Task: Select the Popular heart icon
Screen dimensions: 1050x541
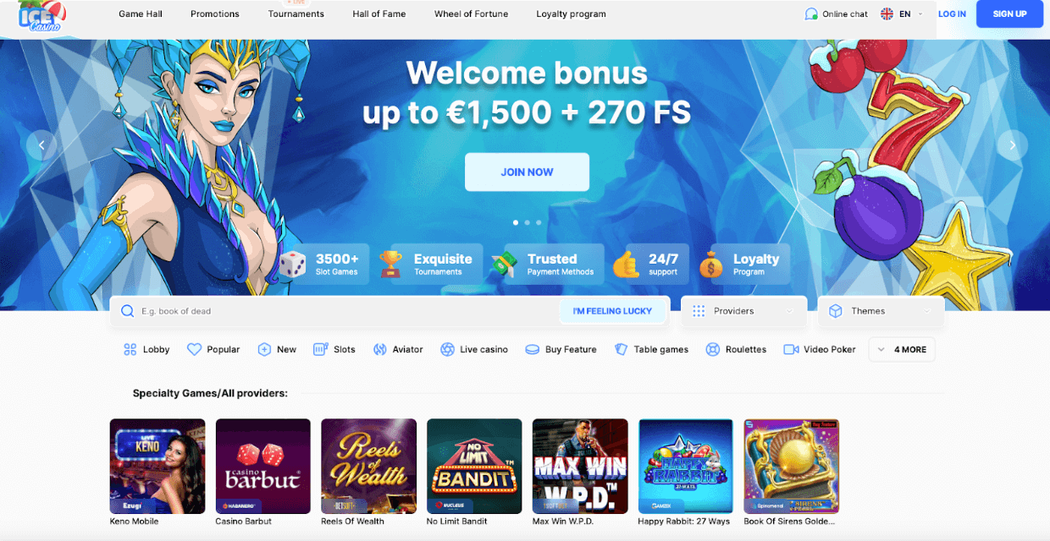Action: click(x=194, y=349)
